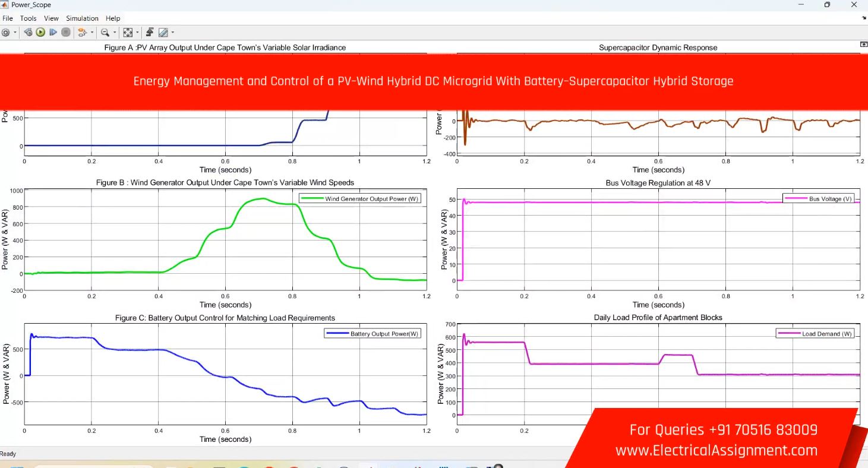The image size is (868, 468).
Task: Enable the Cursor Measurements ruler icon
Action: coord(163,33)
